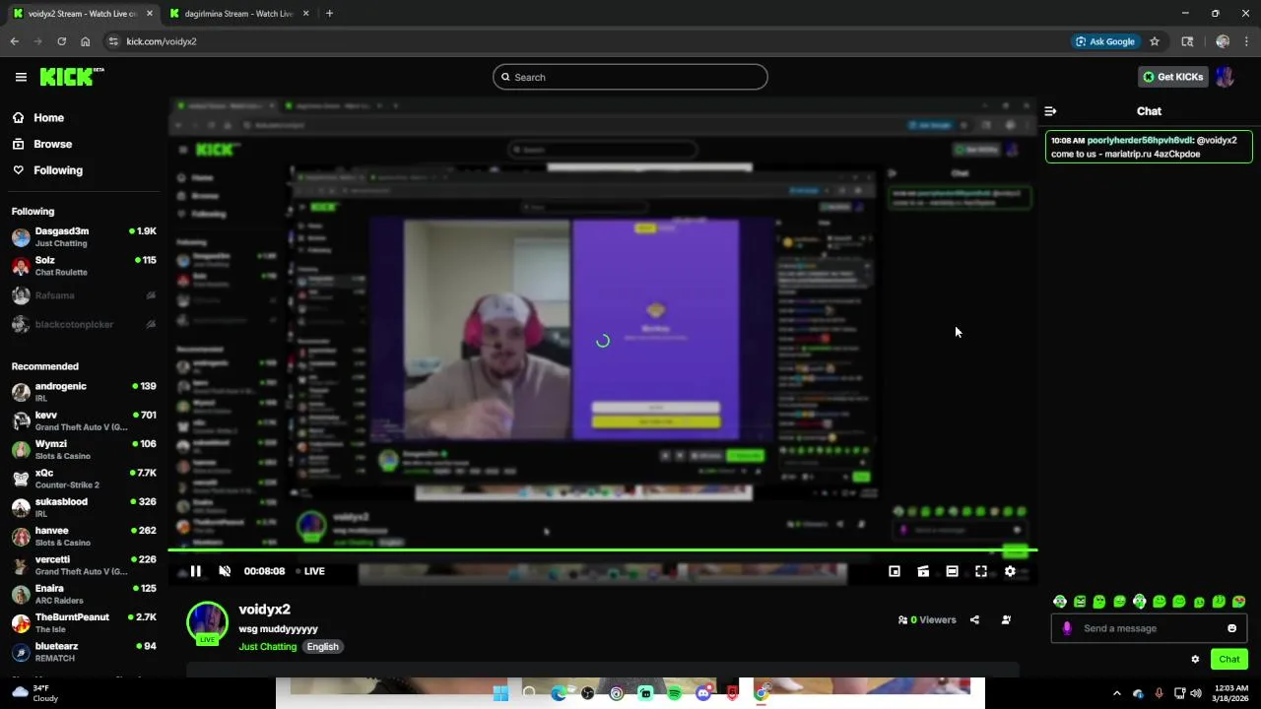Collapse the chat panel with the arrow icon
Screen dimensions: 1261x709
(1050, 111)
